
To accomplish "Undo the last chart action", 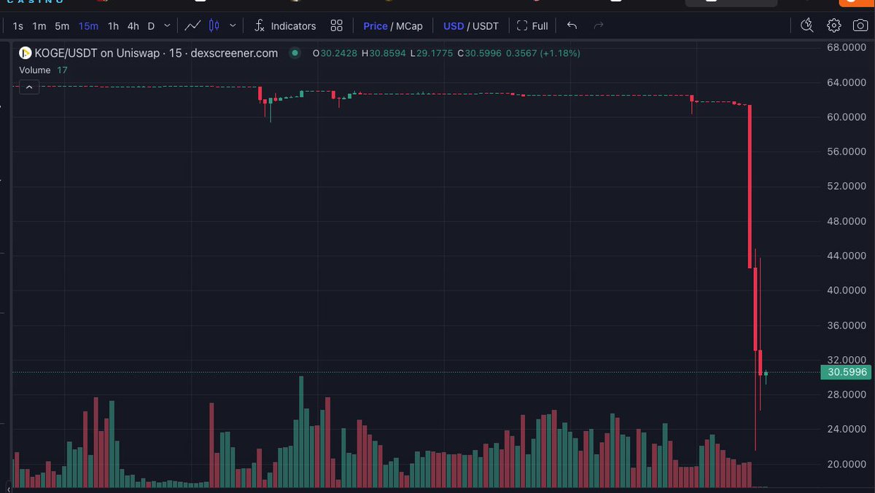I will [572, 25].
